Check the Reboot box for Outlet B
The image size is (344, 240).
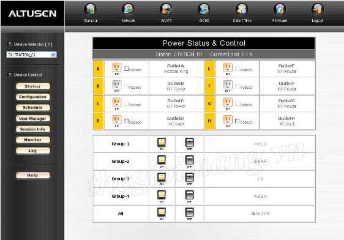tap(126, 86)
